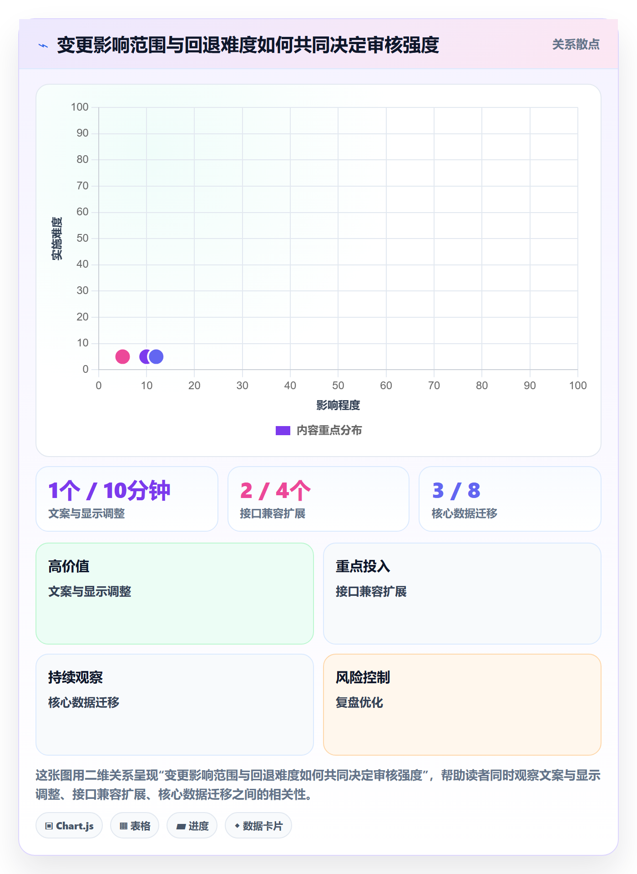The height and width of the screenshot is (874, 637).
Task: Click the pink scatter data point
Action: pos(122,356)
